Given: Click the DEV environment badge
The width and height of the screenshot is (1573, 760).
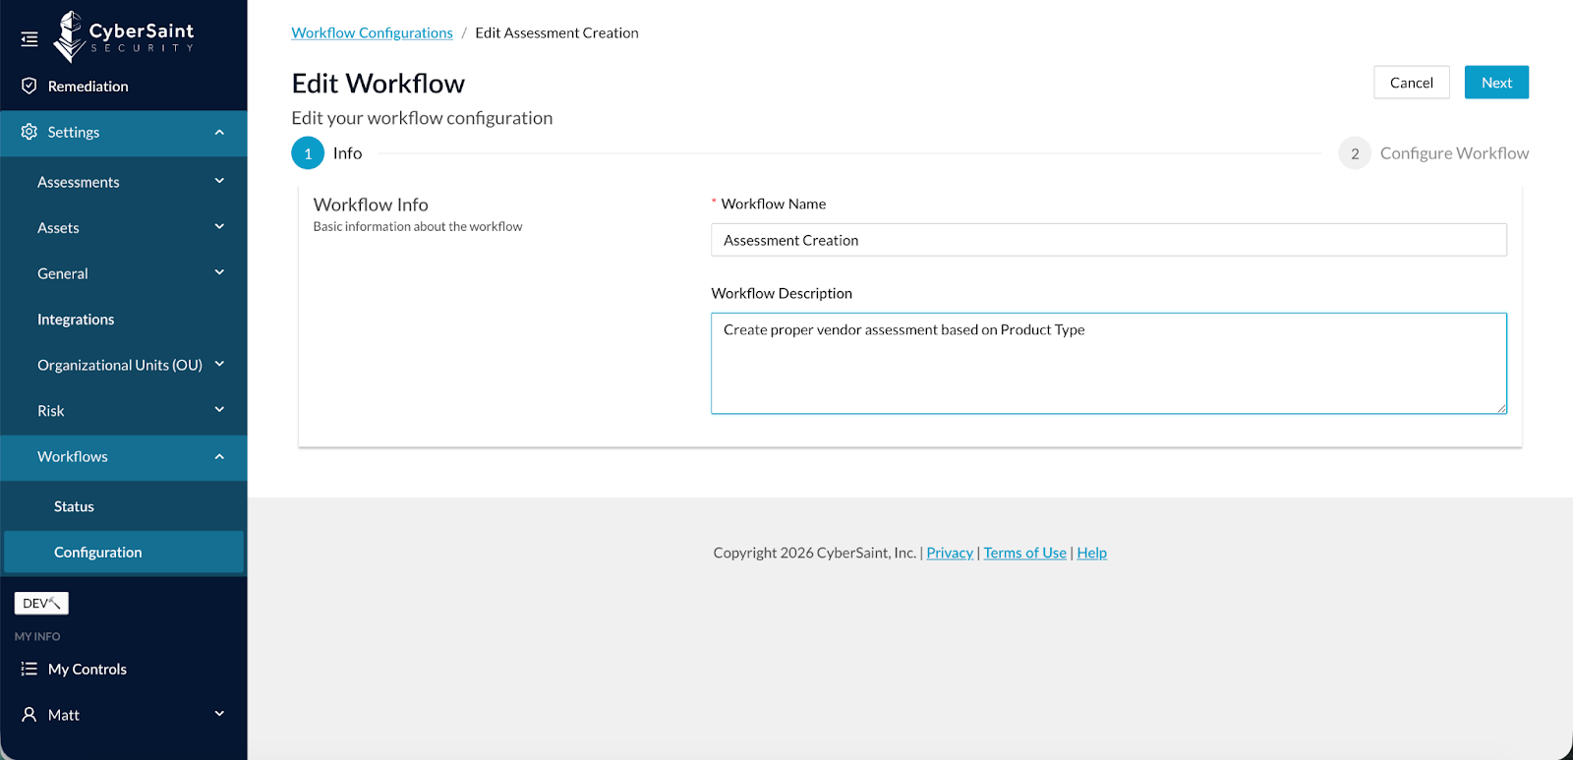Looking at the screenshot, I should 41,603.
